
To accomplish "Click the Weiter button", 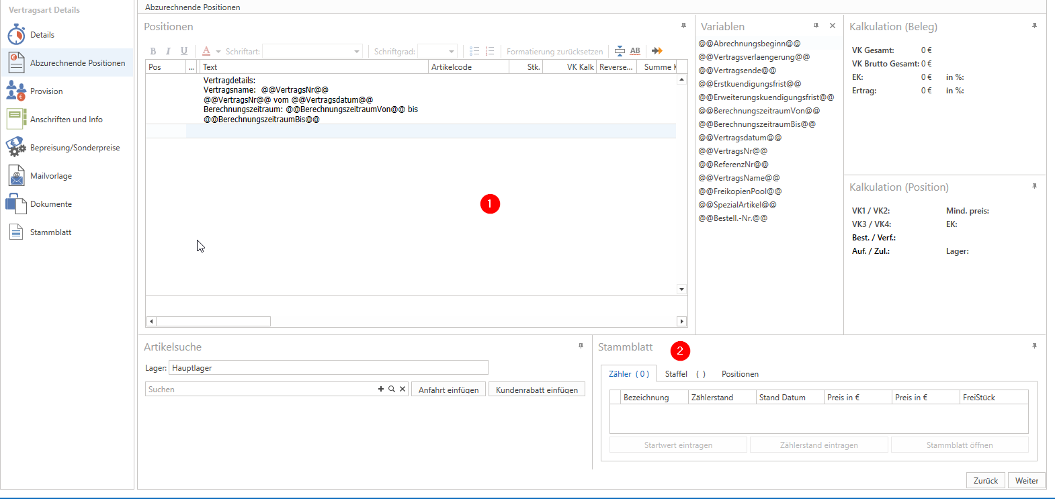I will [1026, 480].
